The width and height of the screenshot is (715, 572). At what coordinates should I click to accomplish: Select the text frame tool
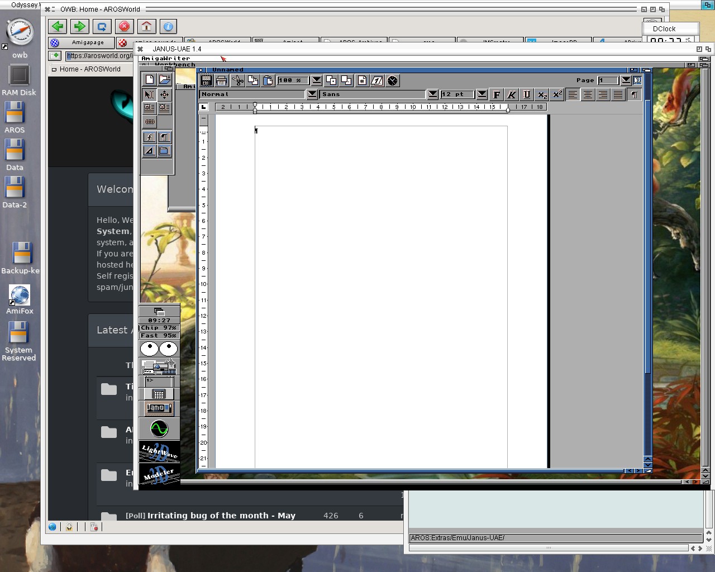pos(149,108)
